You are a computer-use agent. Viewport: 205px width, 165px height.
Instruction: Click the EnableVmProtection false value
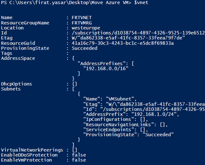coord(79,160)
